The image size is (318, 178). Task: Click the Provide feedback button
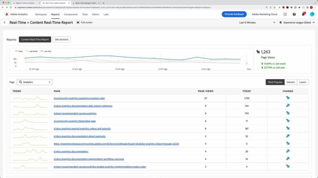point(234,14)
